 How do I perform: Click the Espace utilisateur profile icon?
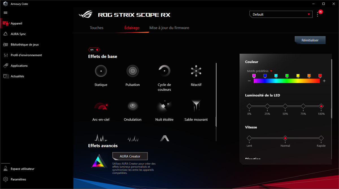click(5, 169)
